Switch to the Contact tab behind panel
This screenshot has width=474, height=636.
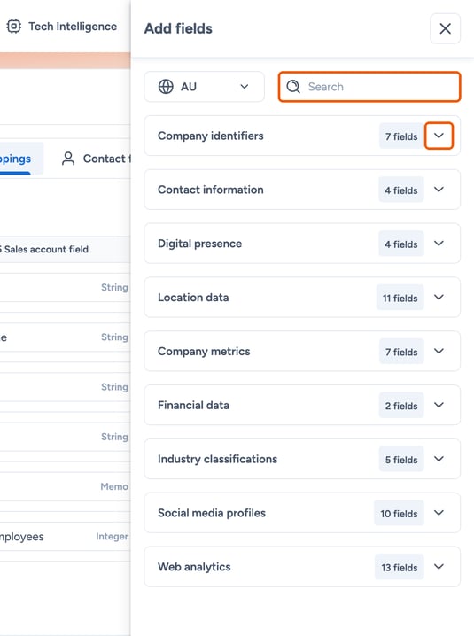coord(97,159)
